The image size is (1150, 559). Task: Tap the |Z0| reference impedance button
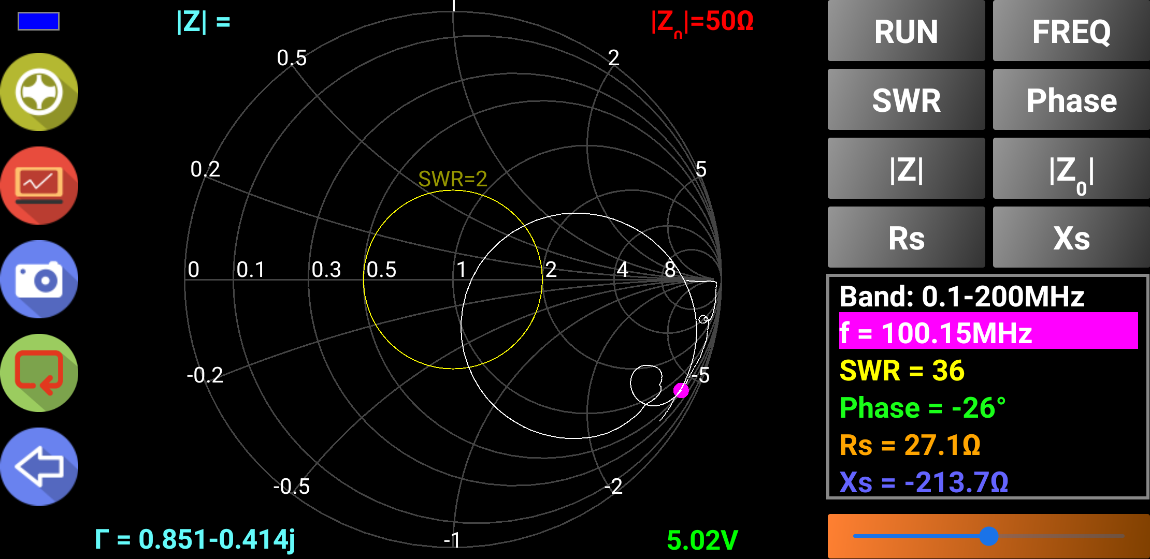click(1071, 168)
